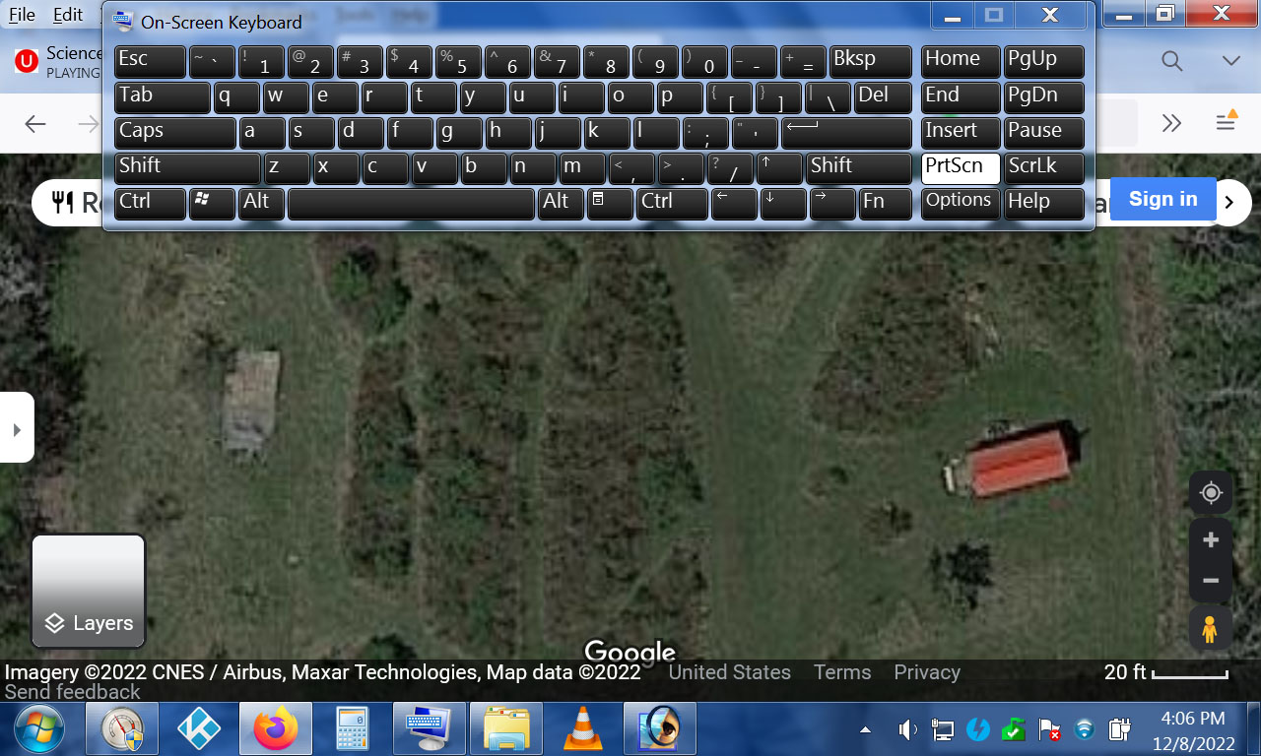Launch VLC media player from taskbar
Viewport: 1261px width, 756px height.
[x=582, y=729]
